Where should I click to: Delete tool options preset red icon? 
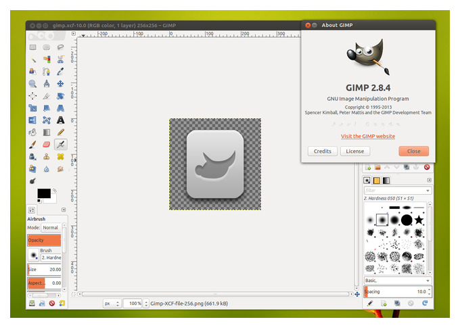(x=52, y=304)
